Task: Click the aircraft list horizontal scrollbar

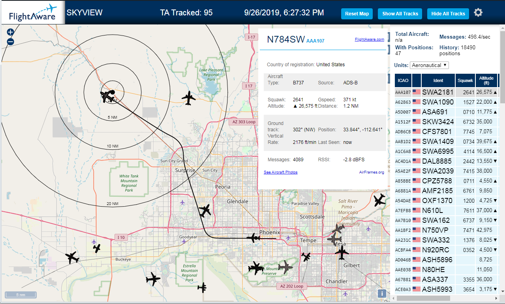Action: (422, 298)
